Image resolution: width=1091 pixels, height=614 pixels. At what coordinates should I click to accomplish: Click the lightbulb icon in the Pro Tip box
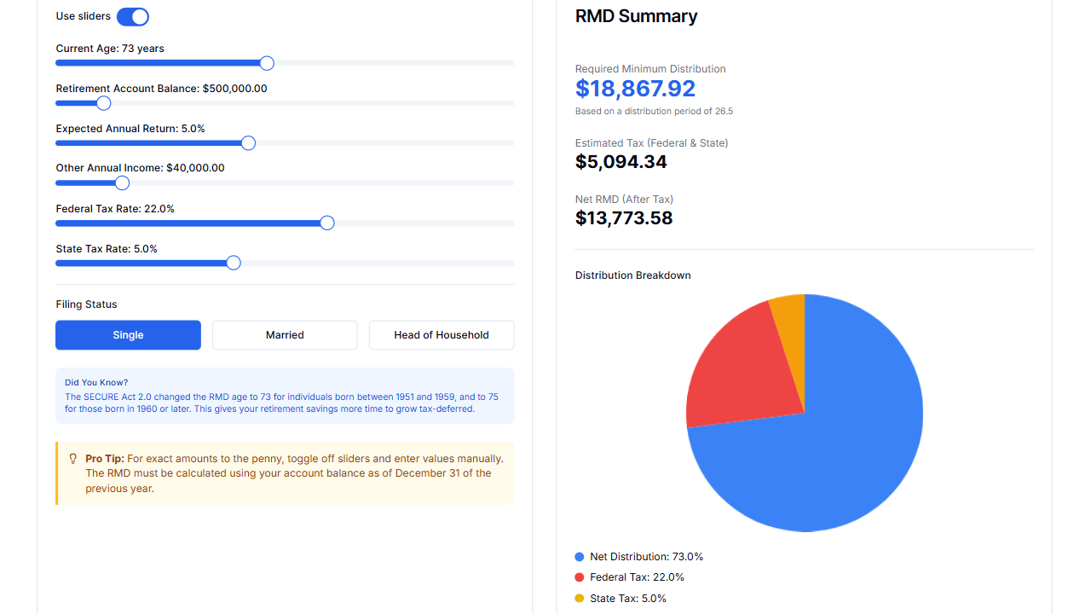point(73,458)
